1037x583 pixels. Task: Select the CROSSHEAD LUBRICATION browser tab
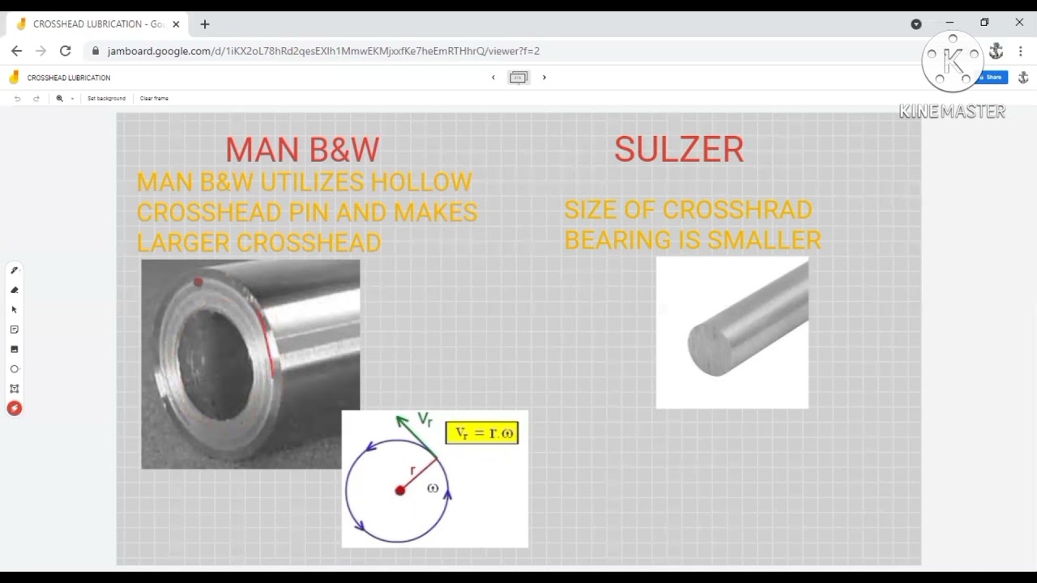tap(97, 24)
